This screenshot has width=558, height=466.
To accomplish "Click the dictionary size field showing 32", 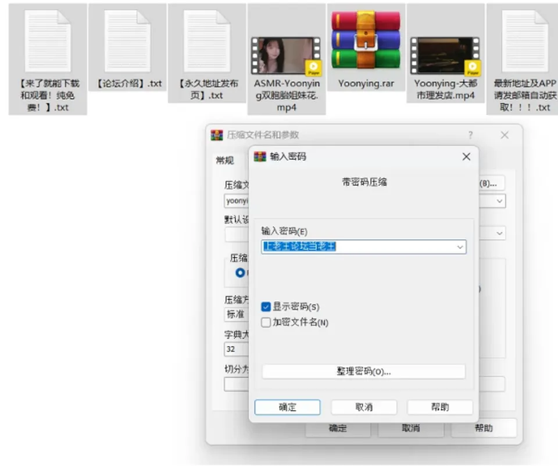I will [237, 349].
